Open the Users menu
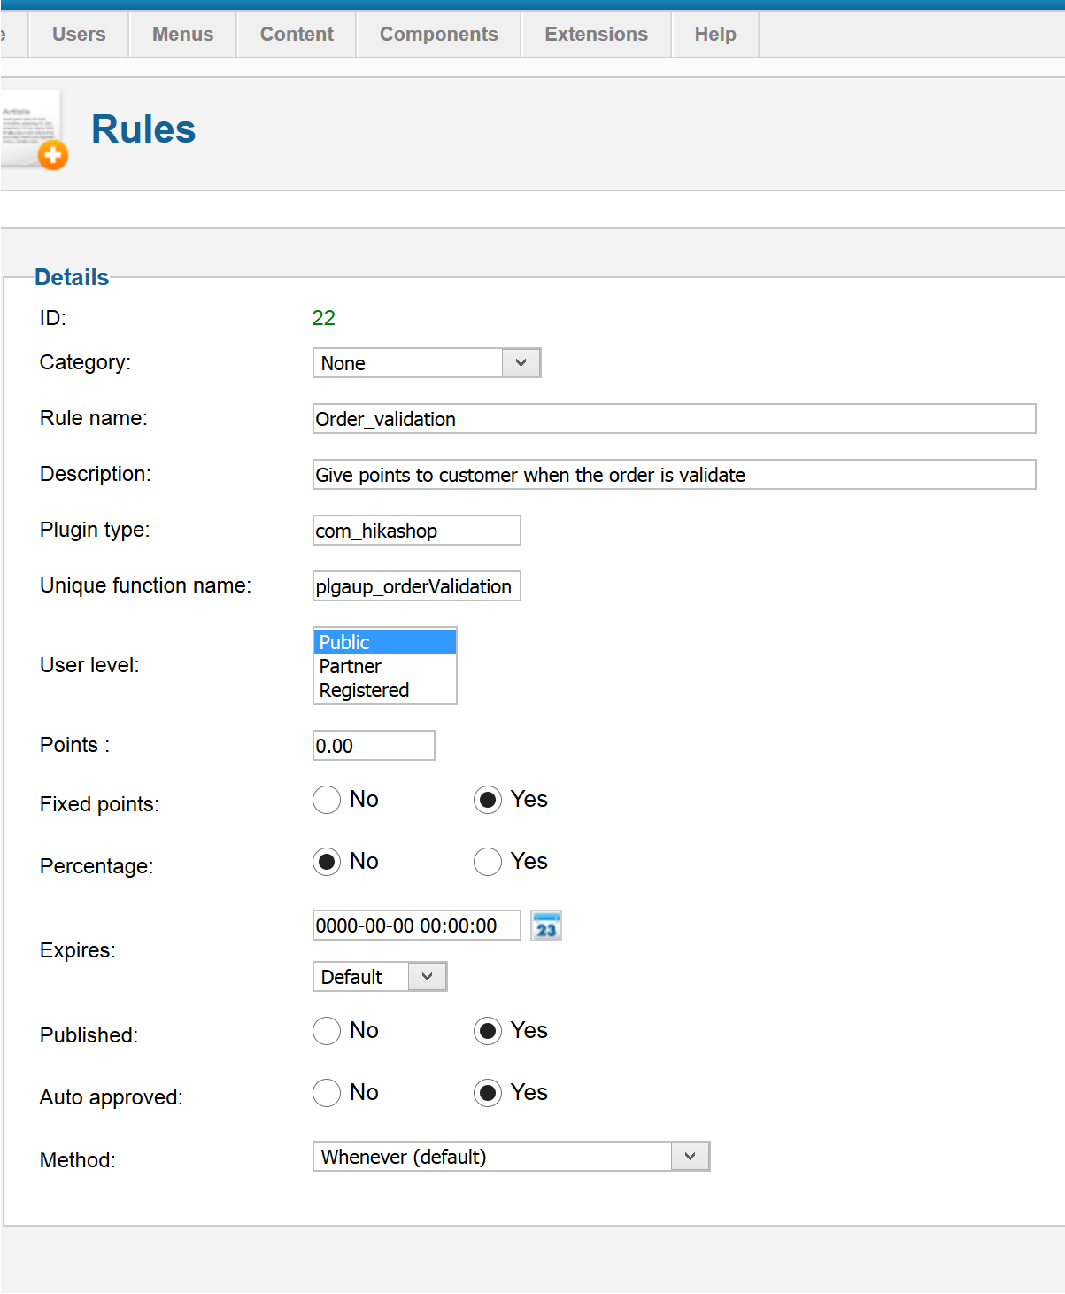This screenshot has height=1294, width=1065. [x=79, y=35]
